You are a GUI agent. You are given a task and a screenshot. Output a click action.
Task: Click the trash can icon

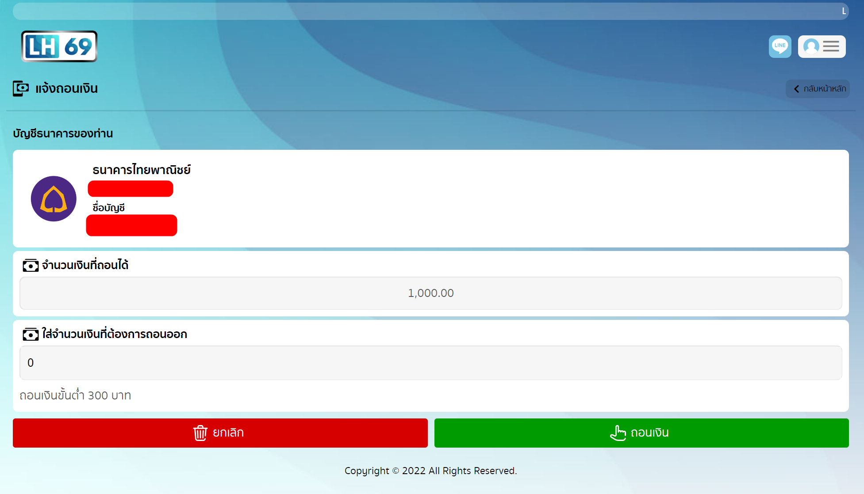tap(200, 433)
